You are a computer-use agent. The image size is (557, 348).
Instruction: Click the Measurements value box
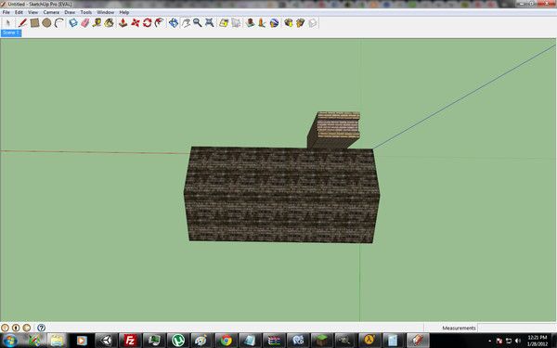point(516,328)
